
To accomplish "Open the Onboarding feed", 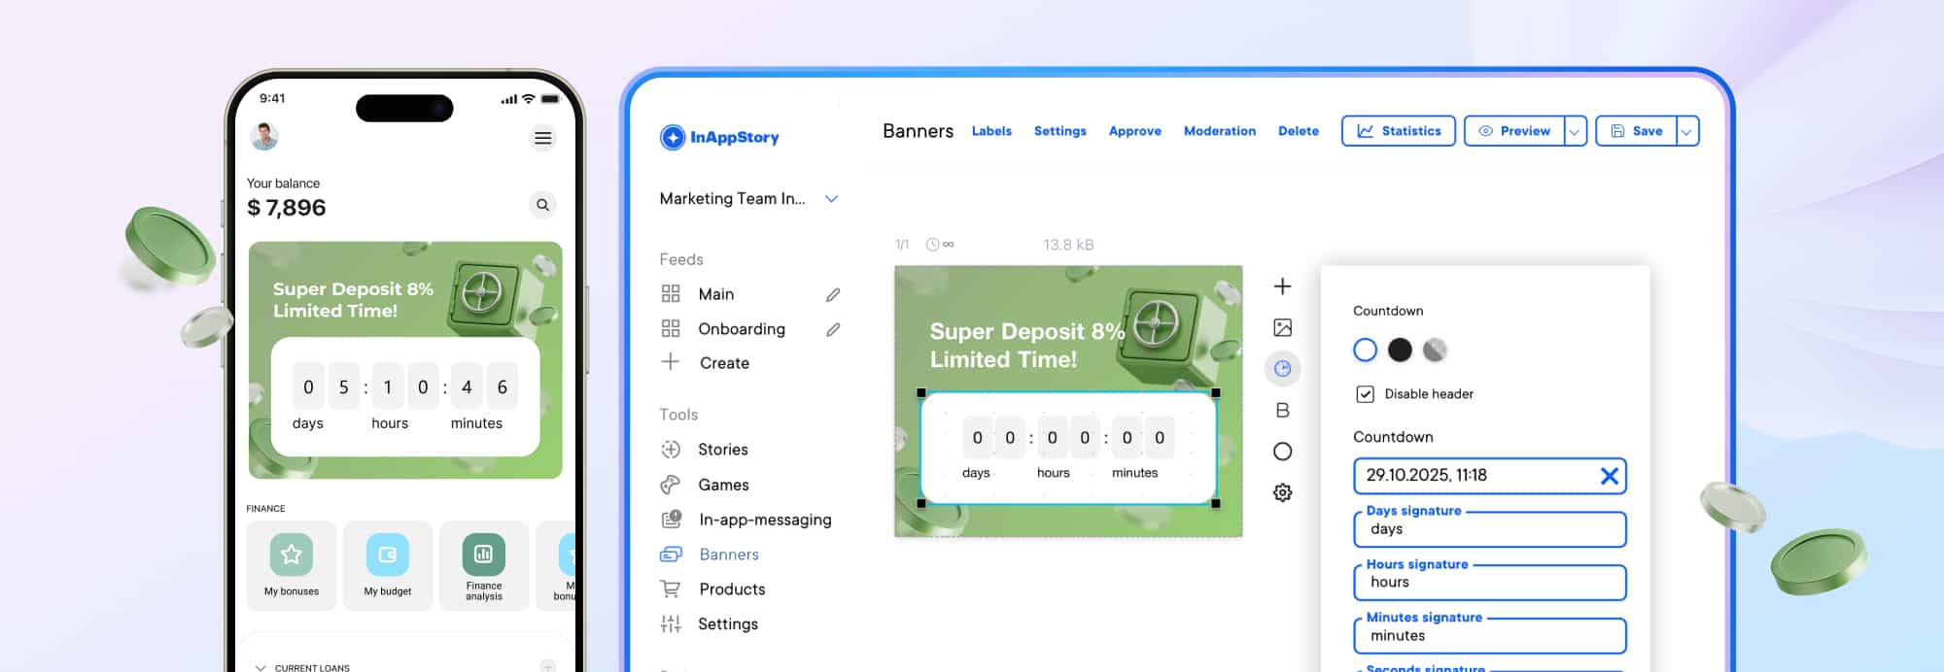I will [742, 329].
